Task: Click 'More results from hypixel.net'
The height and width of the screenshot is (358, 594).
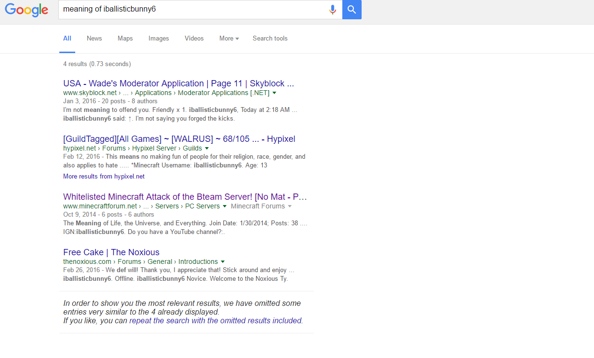Action: (x=104, y=177)
